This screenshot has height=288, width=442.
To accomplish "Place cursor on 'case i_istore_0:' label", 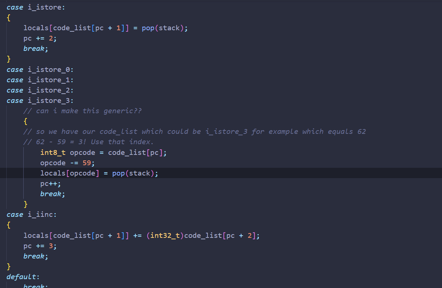I will point(40,70).
